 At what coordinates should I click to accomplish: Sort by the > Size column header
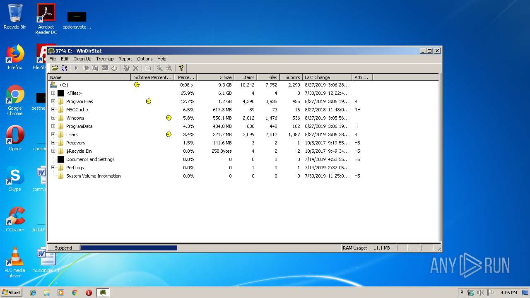pyautogui.click(x=215, y=77)
